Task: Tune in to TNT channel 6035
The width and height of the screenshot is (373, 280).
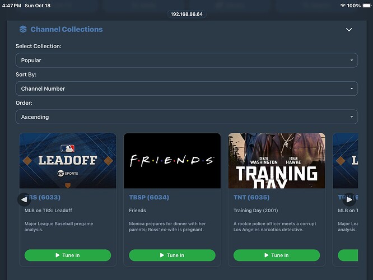Action: click(x=277, y=255)
